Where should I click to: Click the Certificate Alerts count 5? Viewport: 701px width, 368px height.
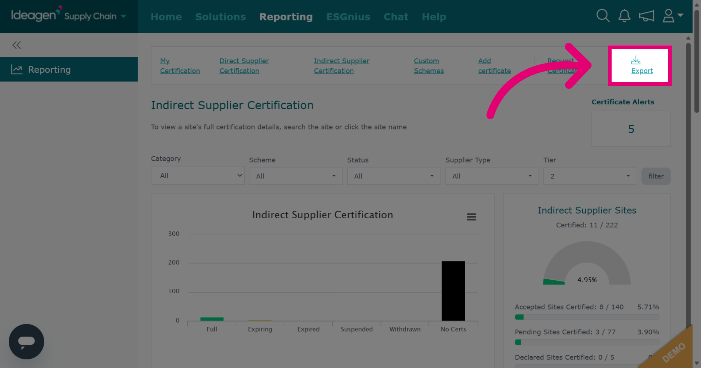click(631, 129)
